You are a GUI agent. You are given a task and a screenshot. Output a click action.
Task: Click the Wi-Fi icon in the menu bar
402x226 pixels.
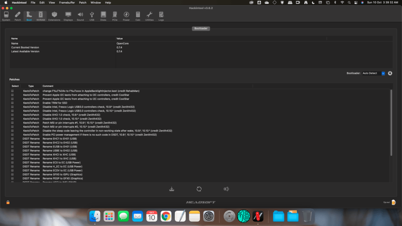coord(342,3)
